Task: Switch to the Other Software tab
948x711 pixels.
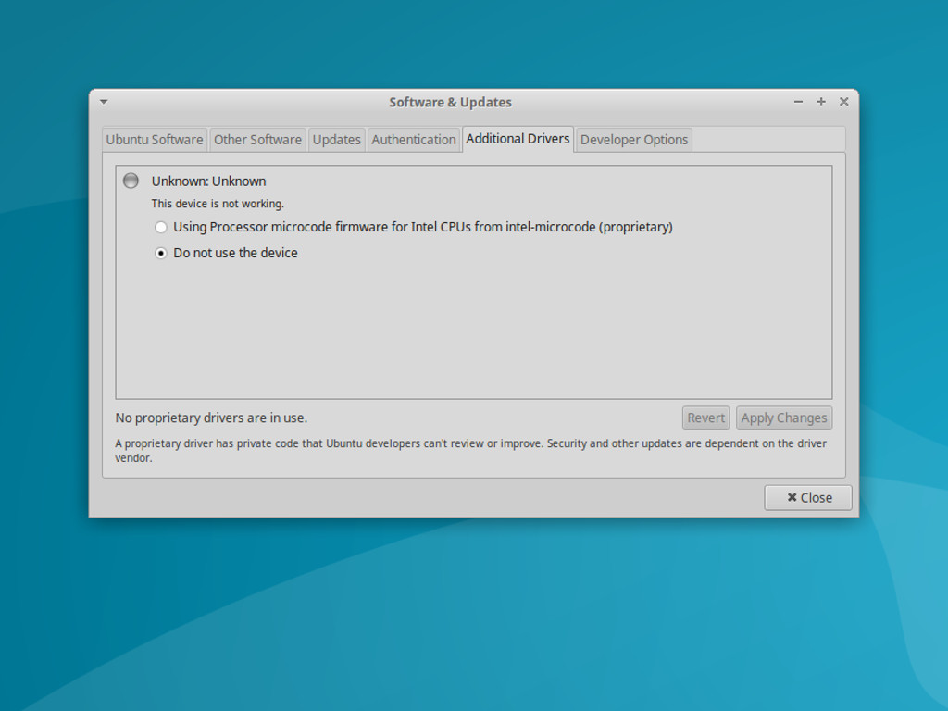Action: pyautogui.click(x=257, y=140)
